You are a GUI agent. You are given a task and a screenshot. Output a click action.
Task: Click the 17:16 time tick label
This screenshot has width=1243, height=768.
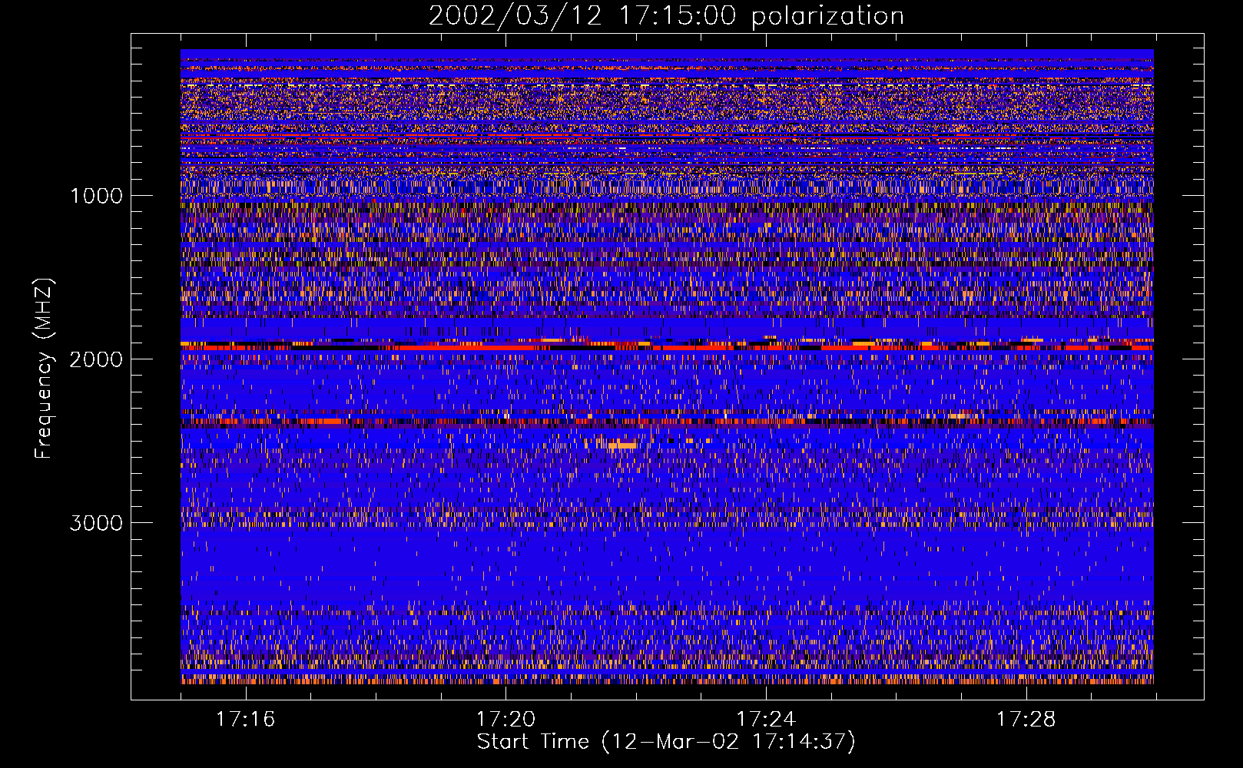coord(245,720)
